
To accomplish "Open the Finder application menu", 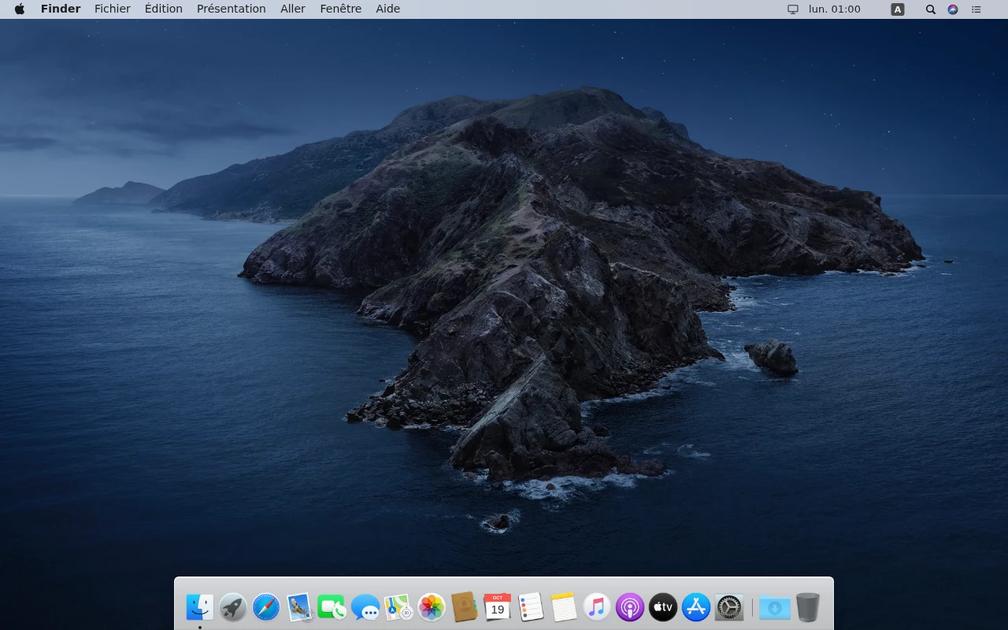I will pyautogui.click(x=61, y=9).
